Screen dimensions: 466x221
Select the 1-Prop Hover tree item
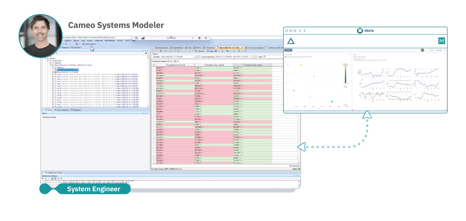[57, 60]
